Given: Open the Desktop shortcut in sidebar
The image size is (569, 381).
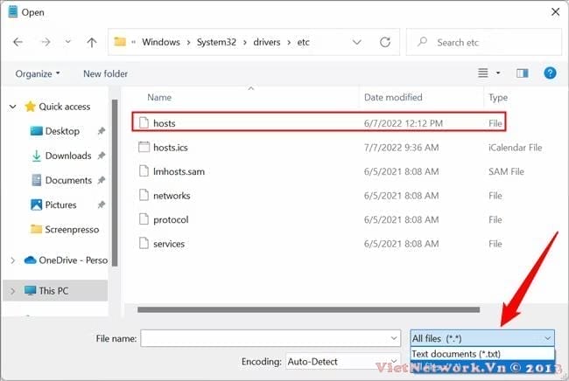Looking at the screenshot, I should 61,131.
